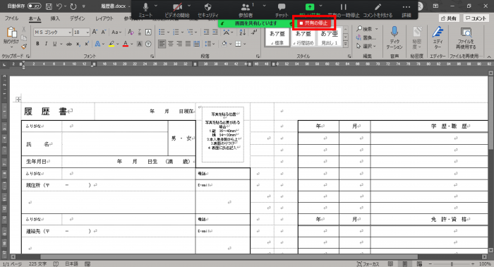
Task: Click the zoom slider in status bar
Action: [x=452, y=264]
